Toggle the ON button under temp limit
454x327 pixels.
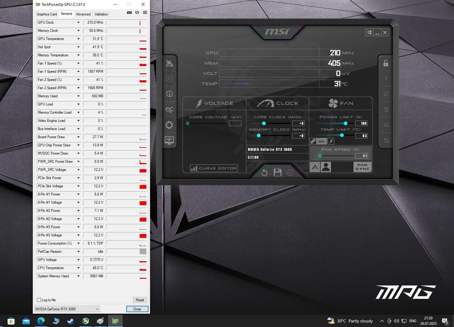[x=321, y=141]
